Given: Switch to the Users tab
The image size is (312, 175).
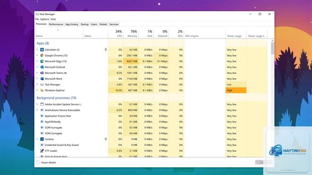Looking at the screenshot, I should [94, 24].
